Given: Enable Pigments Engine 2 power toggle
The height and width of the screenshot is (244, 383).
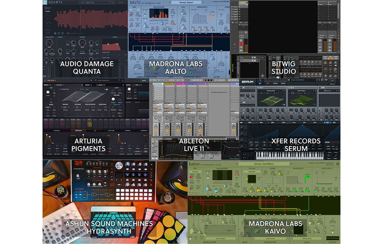Looking at the screenshot, I should click(x=92, y=85).
